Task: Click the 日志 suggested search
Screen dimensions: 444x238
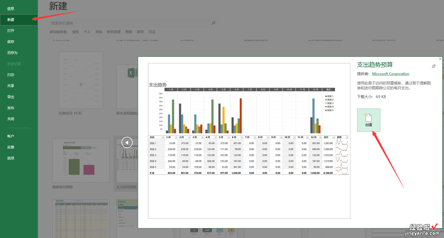Action: (x=152, y=32)
